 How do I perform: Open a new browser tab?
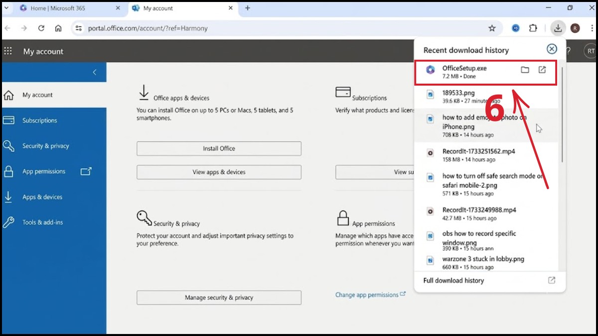coord(248,8)
